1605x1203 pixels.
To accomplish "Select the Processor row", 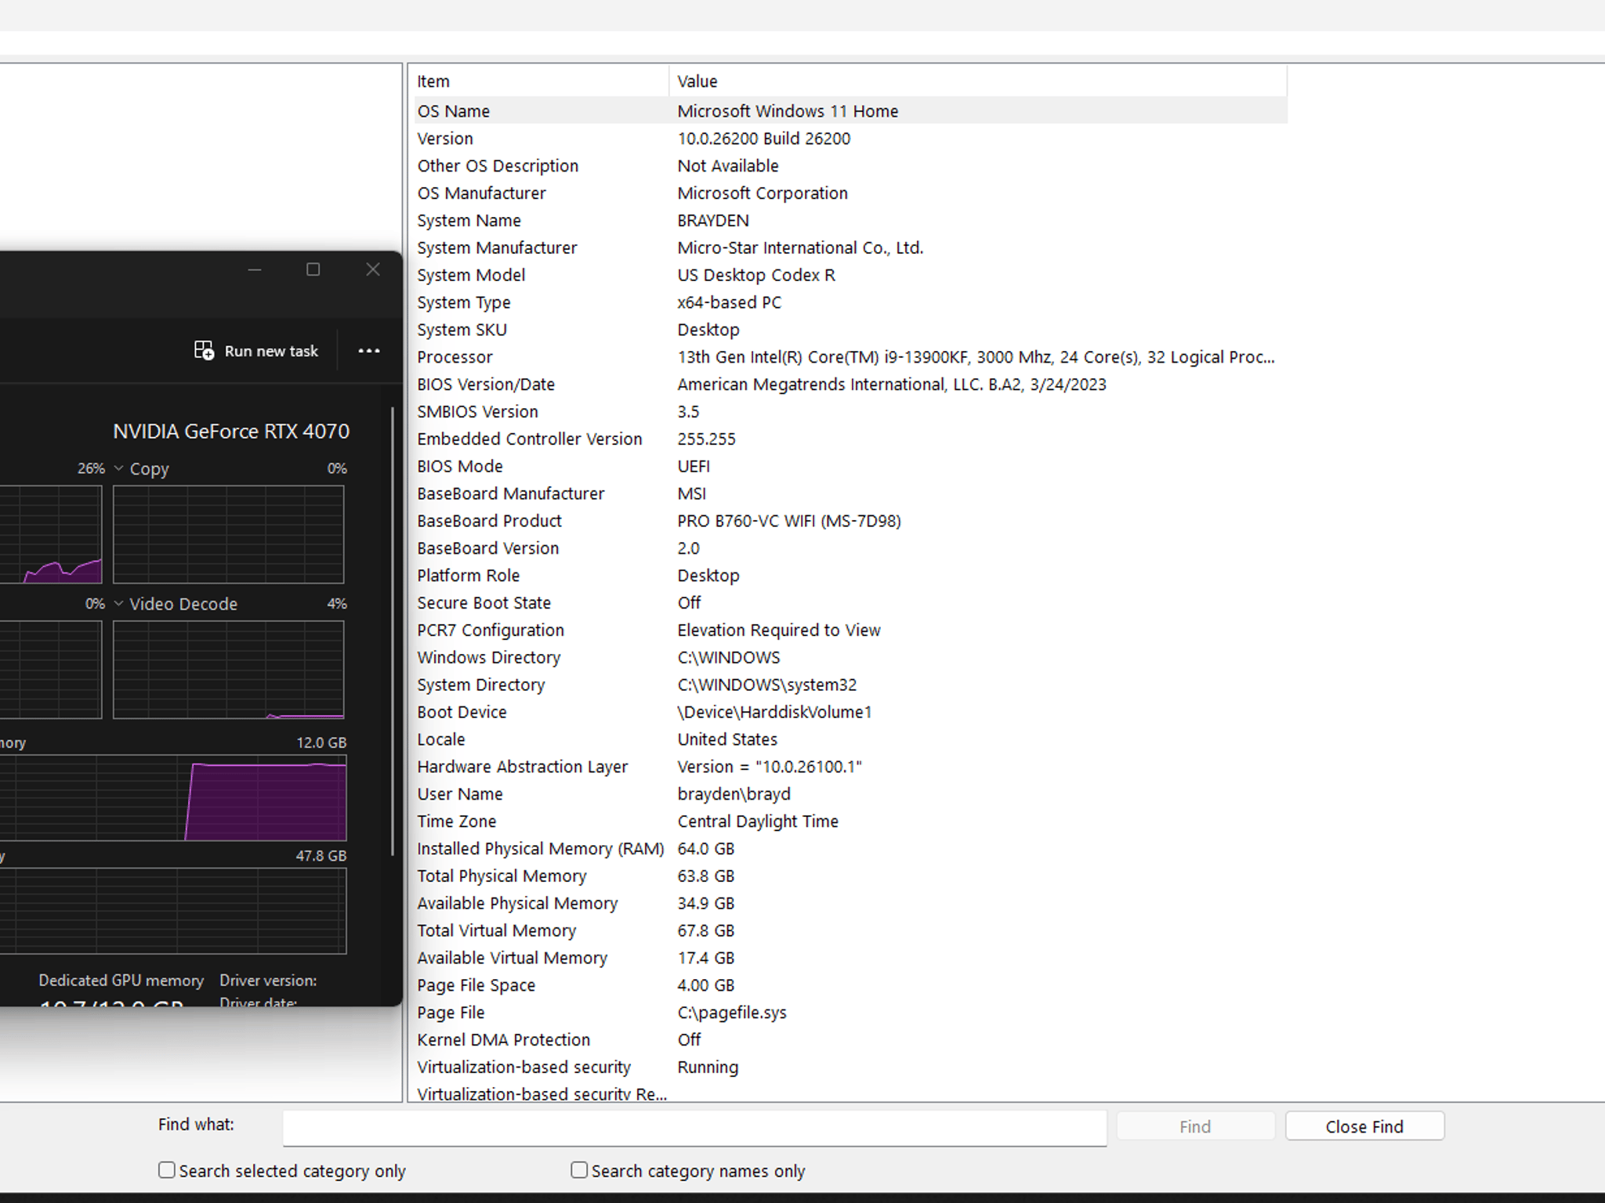I will click(850, 357).
